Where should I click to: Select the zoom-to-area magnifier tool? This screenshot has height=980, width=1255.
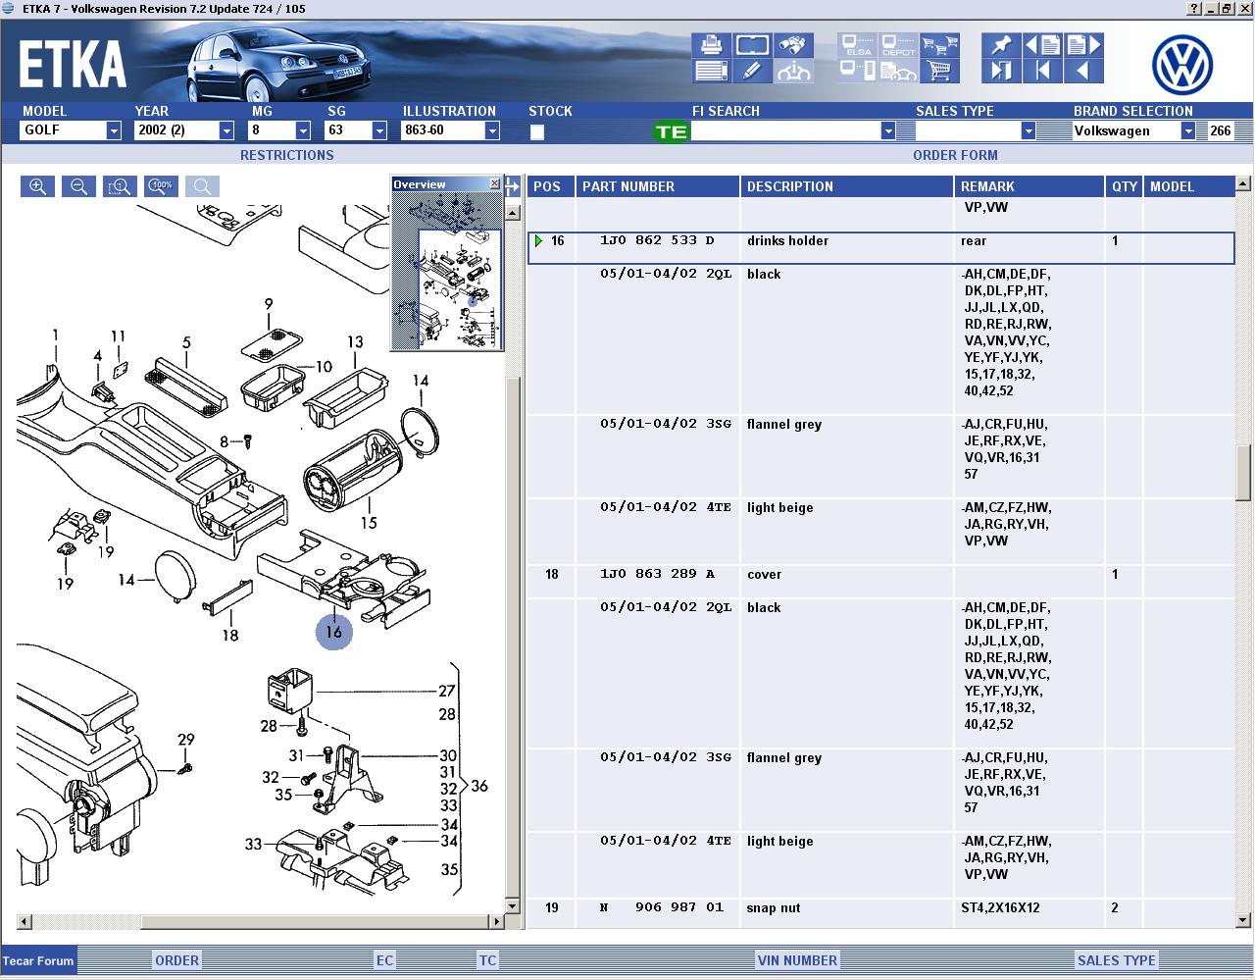pos(120,186)
